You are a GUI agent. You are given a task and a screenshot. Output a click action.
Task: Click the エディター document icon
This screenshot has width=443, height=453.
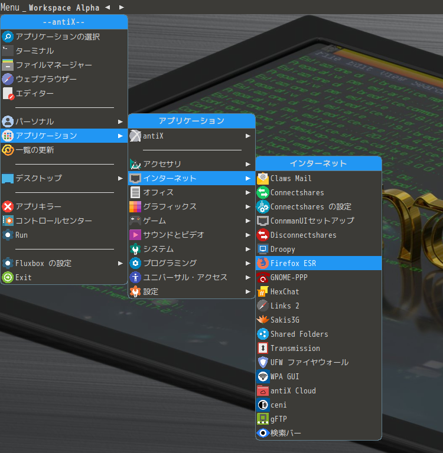(x=8, y=93)
